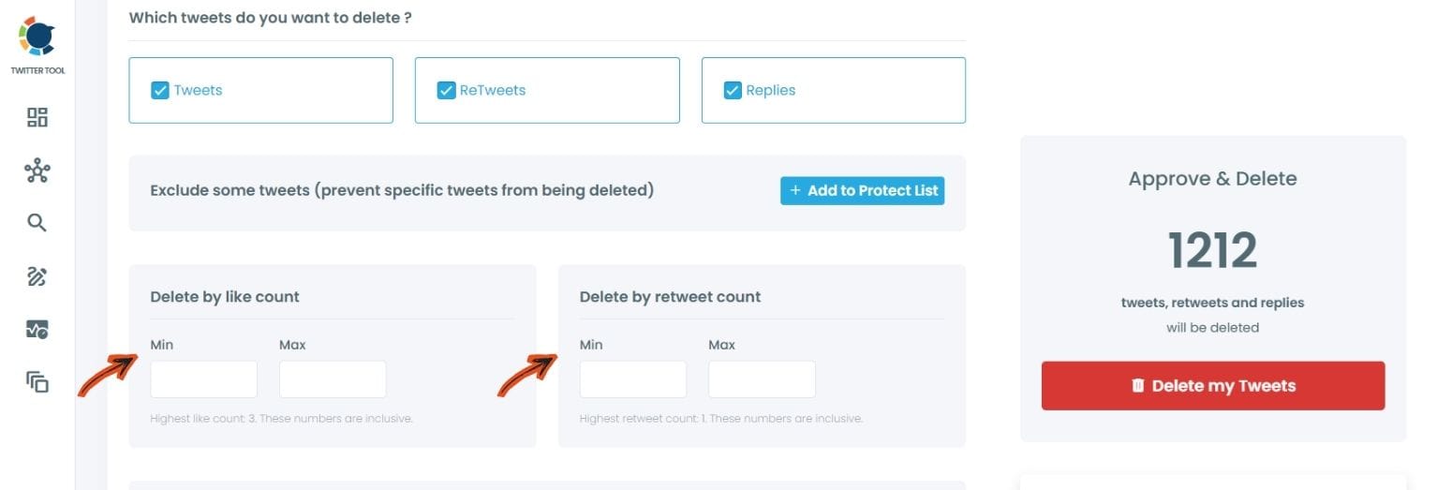Click the trash icon on the delete button
The height and width of the screenshot is (490, 1452).
point(1138,386)
